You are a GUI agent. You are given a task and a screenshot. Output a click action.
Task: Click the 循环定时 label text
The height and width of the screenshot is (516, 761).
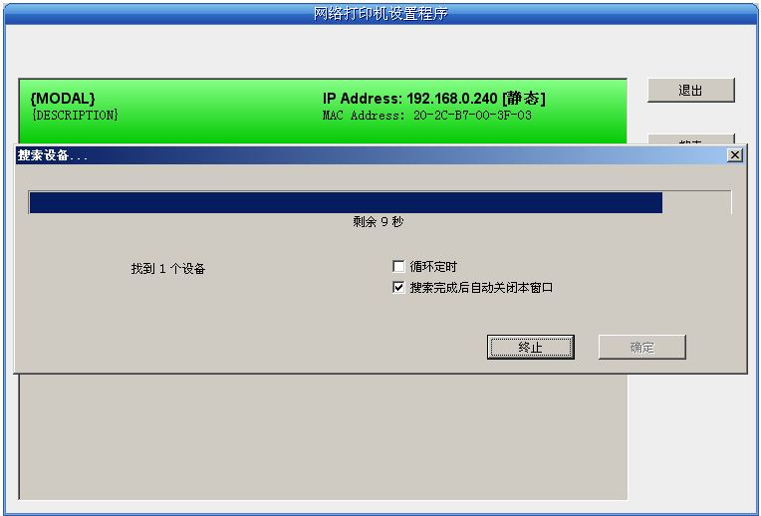click(x=433, y=267)
